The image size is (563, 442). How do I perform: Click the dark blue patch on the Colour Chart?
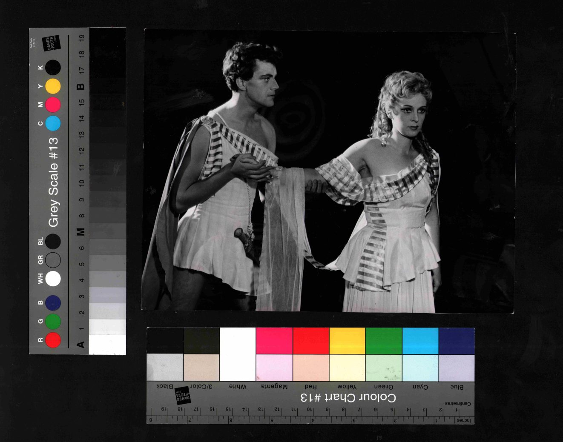tap(457, 340)
